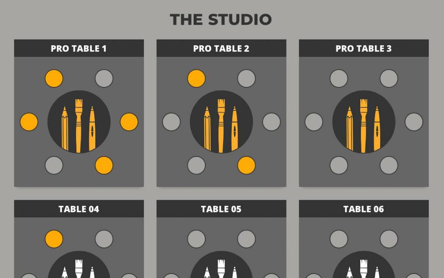Select the top-right seat at Pro Table 3

point(389,78)
